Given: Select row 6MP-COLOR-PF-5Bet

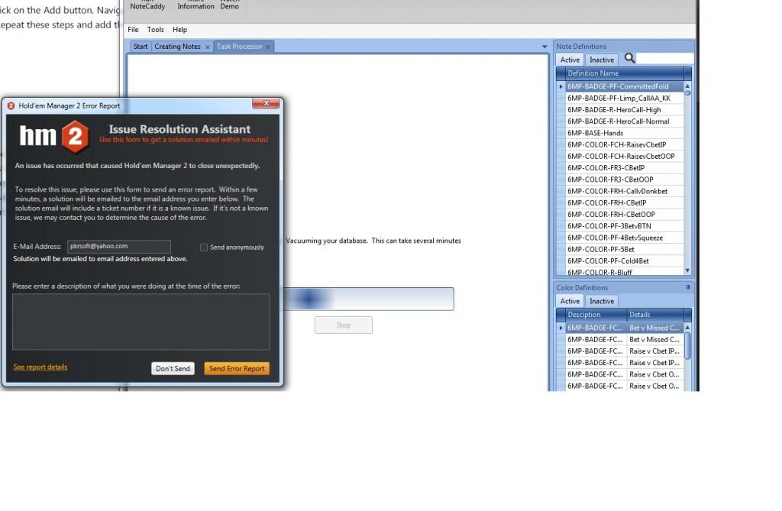Looking at the screenshot, I should (x=625, y=250).
